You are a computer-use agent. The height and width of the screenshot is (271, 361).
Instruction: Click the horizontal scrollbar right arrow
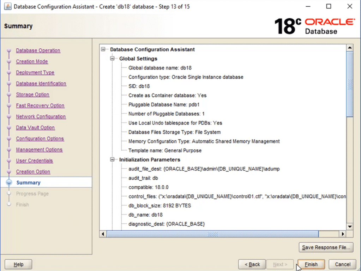[x=343, y=234]
